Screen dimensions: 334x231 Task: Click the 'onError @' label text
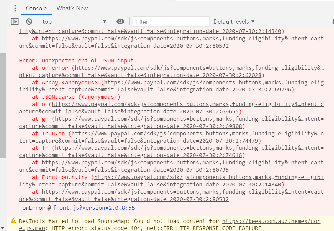pos(36,208)
